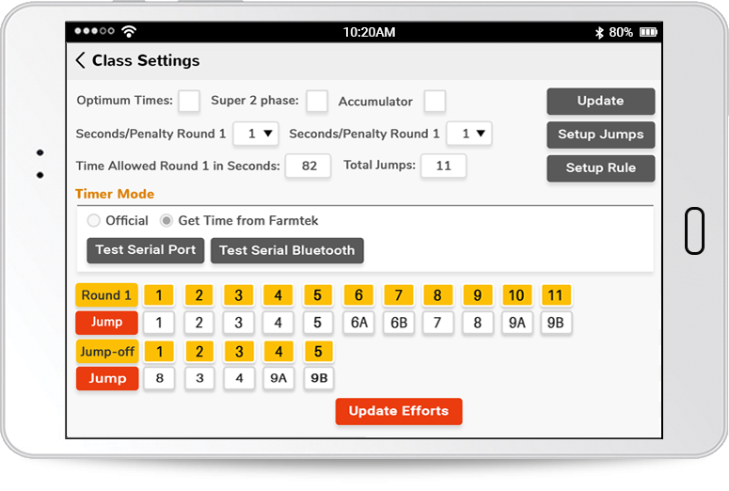
Task: Tap the Wi-Fi icon in status bar
Action: click(x=128, y=32)
